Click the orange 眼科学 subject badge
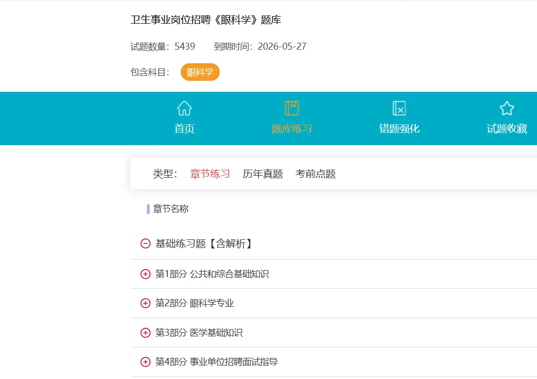537x379 pixels. click(200, 72)
